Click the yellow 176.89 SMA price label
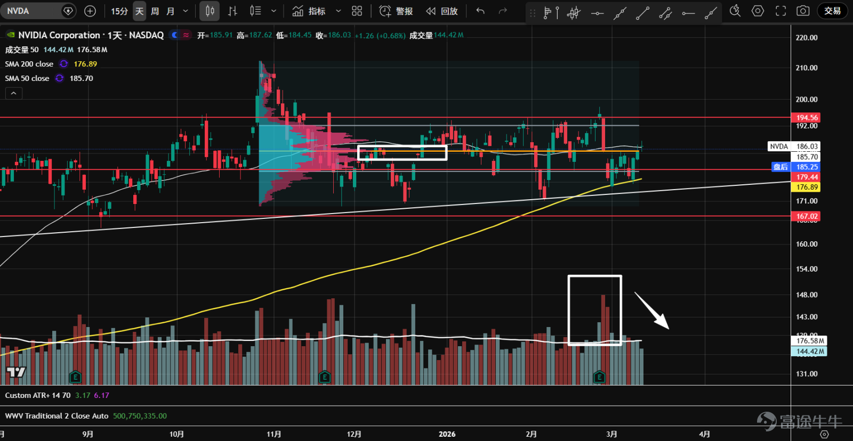853x441 pixels. pyautogui.click(x=807, y=187)
